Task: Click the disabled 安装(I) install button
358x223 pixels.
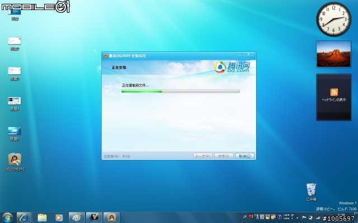Action: 224,156
